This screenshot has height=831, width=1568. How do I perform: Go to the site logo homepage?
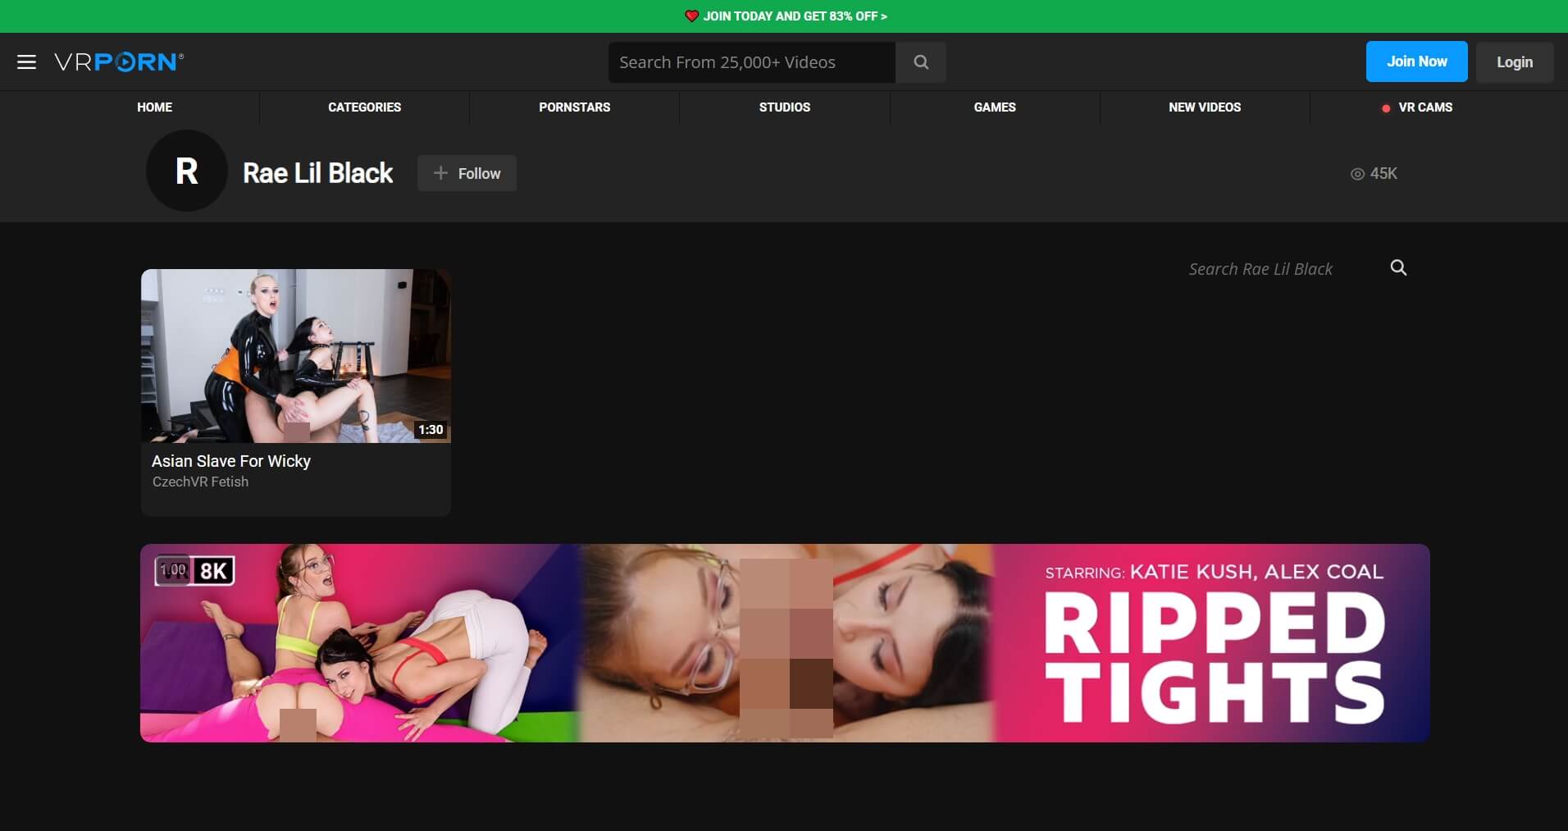119,62
